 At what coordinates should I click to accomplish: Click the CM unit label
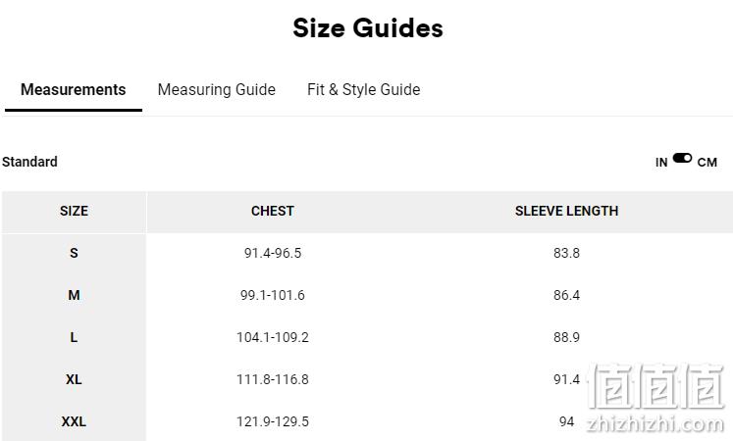point(707,163)
